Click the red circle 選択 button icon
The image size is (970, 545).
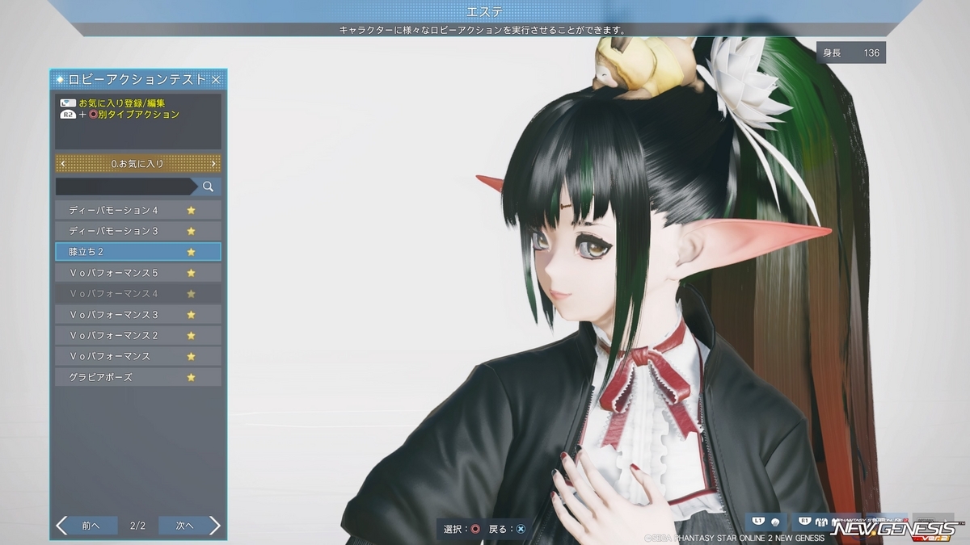point(475,529)
